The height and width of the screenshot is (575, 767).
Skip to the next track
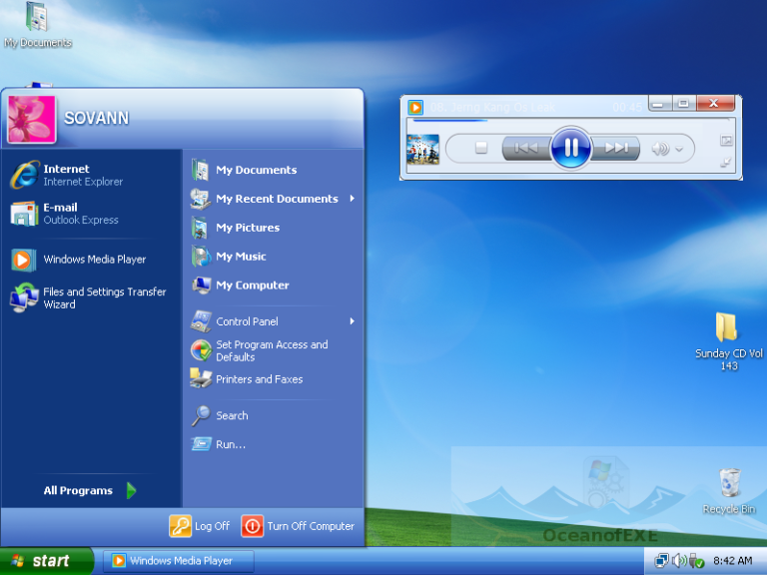coord(617,149)
